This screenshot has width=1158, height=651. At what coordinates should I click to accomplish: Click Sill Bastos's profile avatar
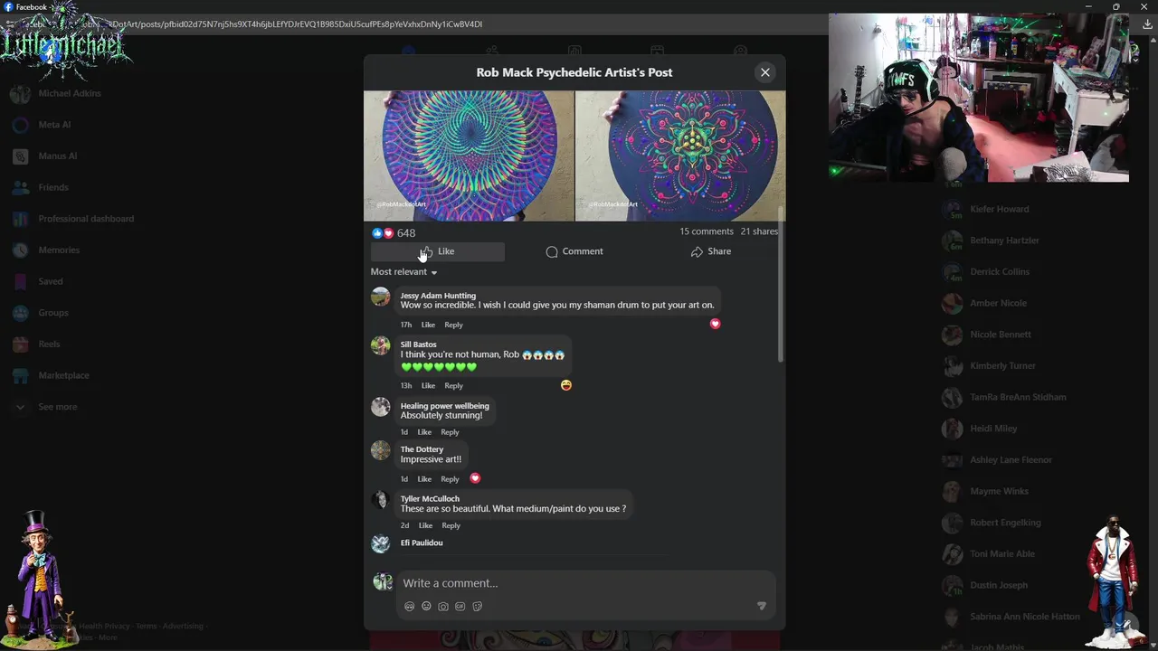pos(381,345)
